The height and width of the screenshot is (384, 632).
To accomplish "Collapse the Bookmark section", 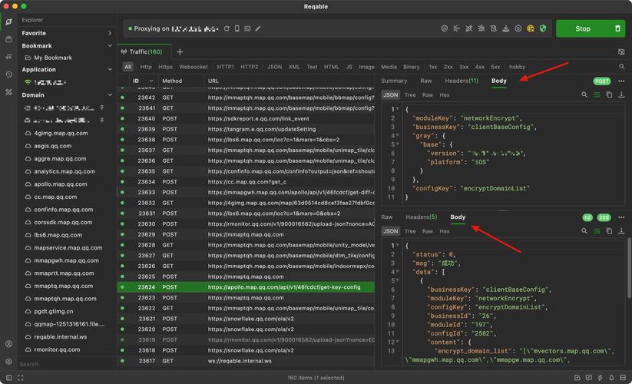I will point(110,46).
